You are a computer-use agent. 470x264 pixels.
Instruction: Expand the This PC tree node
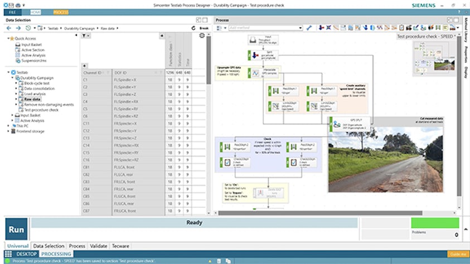click(x=8, y=126)
